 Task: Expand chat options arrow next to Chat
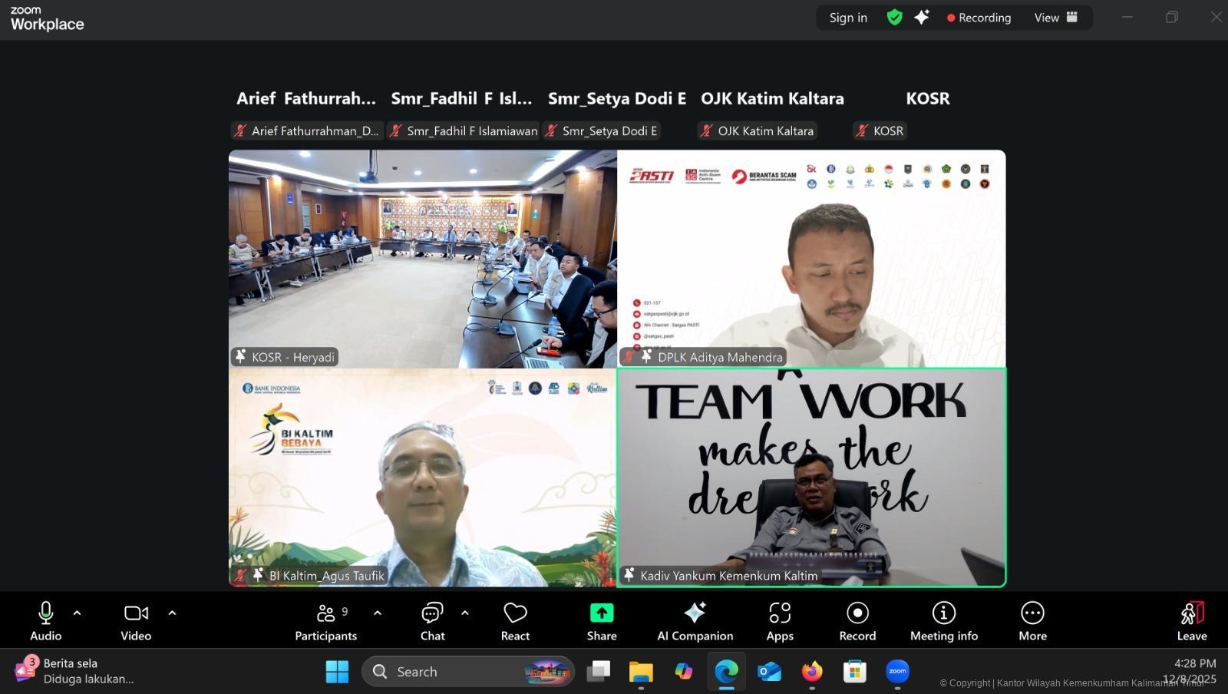pyautogui.click(x=464, y=613)
